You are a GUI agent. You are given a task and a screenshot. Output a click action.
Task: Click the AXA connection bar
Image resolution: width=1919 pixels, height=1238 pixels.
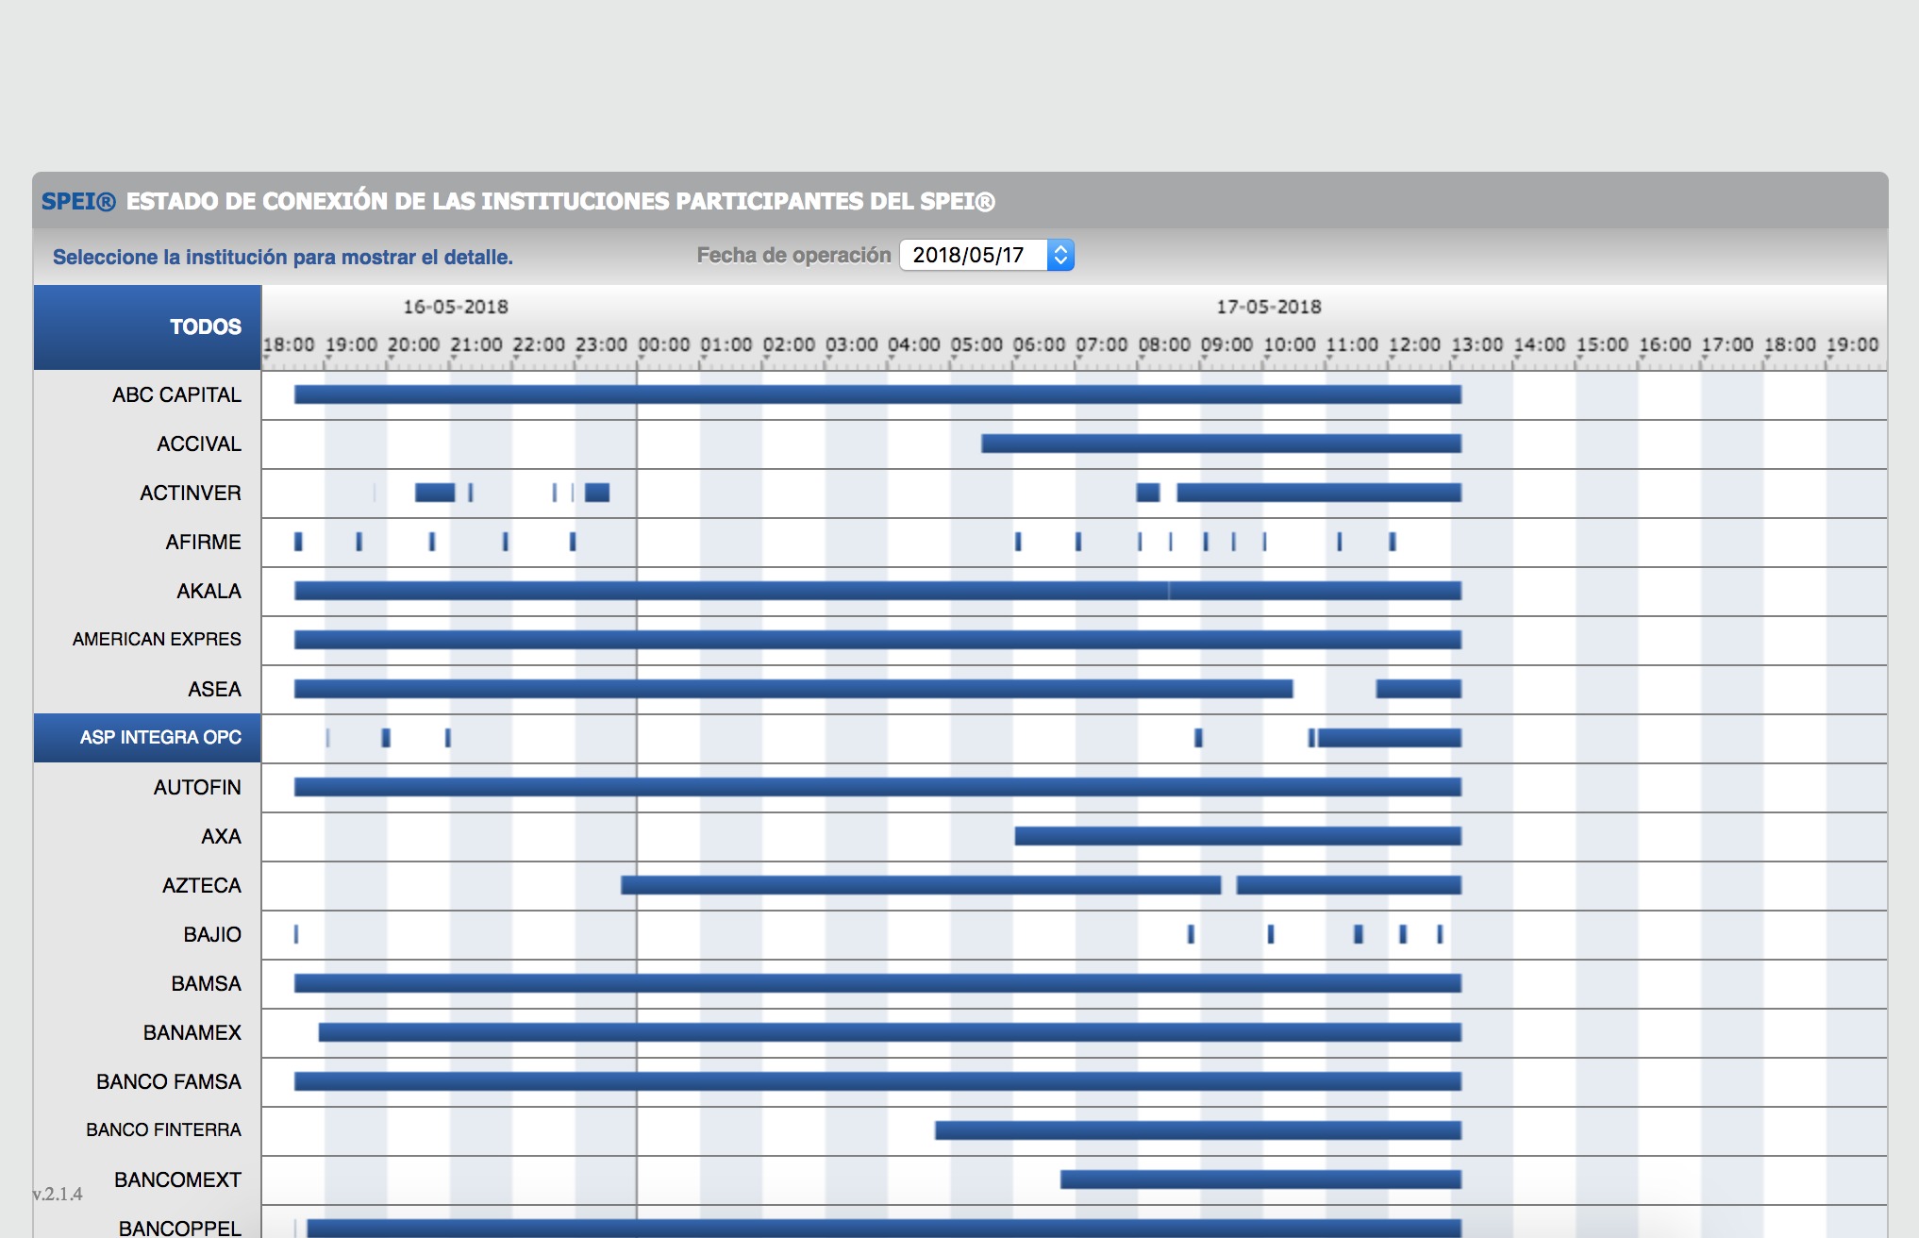pyautogui.click(x=1238, y=836)
